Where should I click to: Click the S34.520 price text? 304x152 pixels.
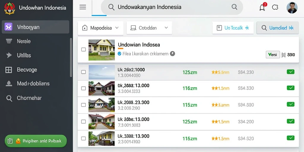tap(246, 138)
